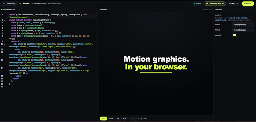Screen dimensions: 256x122
Task: Click the 'Accent' label
Action: [x=218, y=35]
